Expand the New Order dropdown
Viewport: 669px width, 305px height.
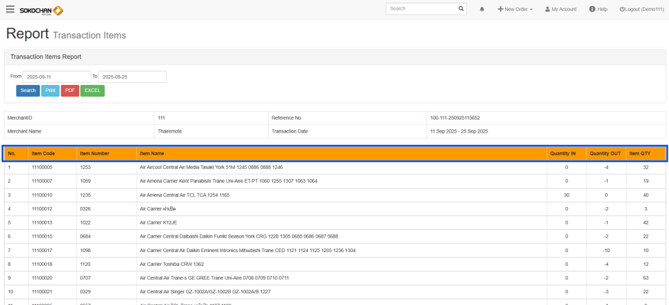click(x=514, y=10)
